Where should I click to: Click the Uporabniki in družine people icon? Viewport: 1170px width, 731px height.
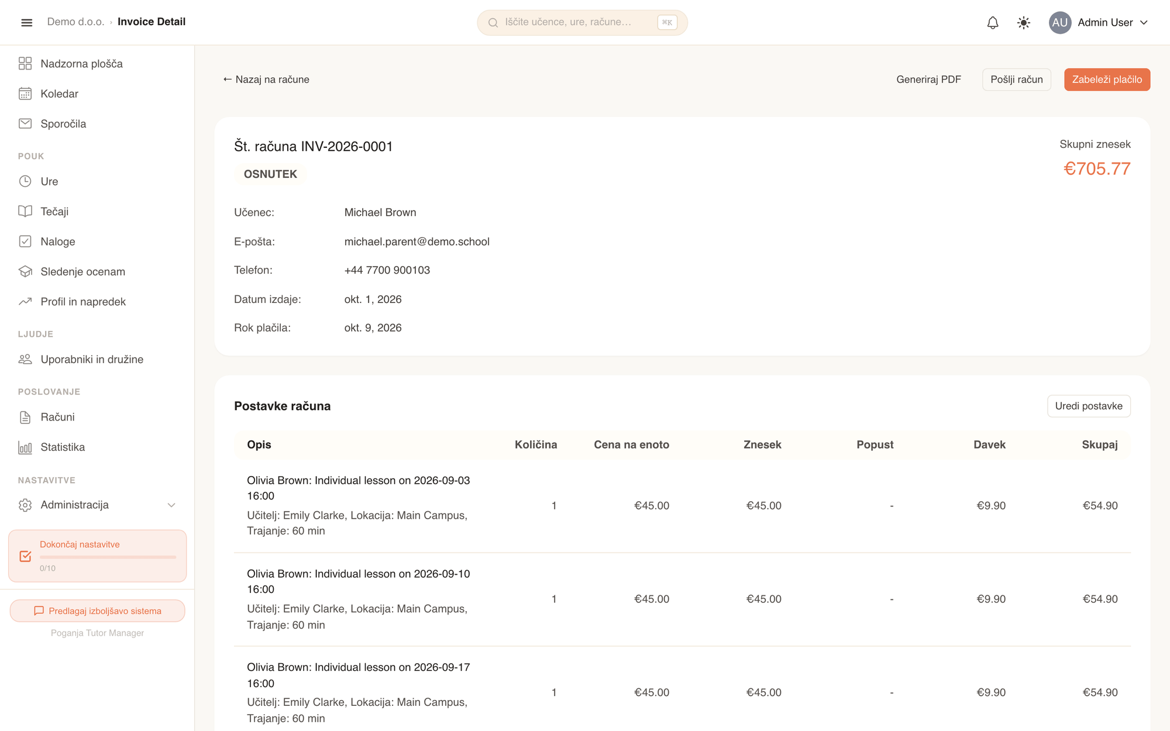(25, 359)
